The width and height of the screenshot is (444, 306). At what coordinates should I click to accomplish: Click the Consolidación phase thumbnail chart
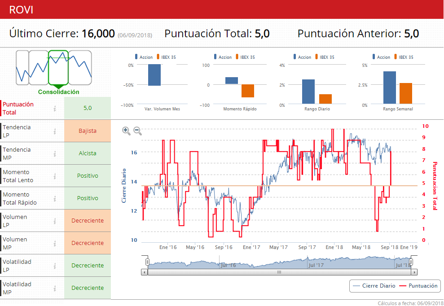(54, 68)
